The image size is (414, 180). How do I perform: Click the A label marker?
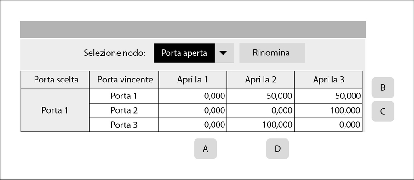(x=205, y=149)
